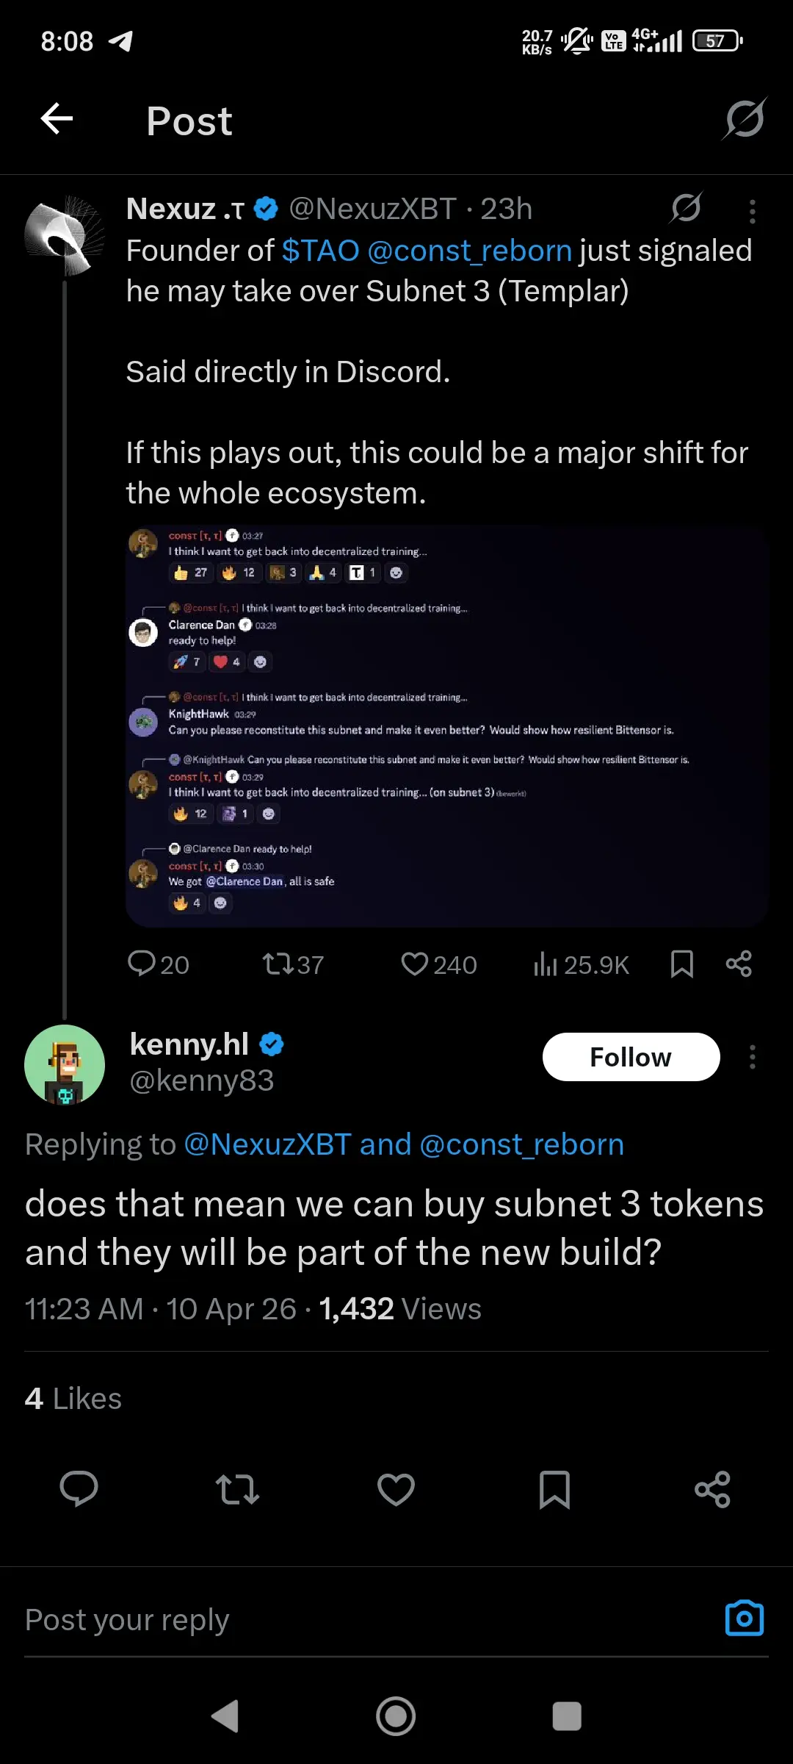Like kenny.hl's reply
The height and width of the screenshot is (1764, 793).
pyautogui.click(x=396, y=1489)
